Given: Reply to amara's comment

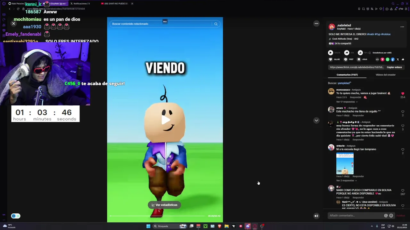Looking at the screenshot, I should [358, 116].
